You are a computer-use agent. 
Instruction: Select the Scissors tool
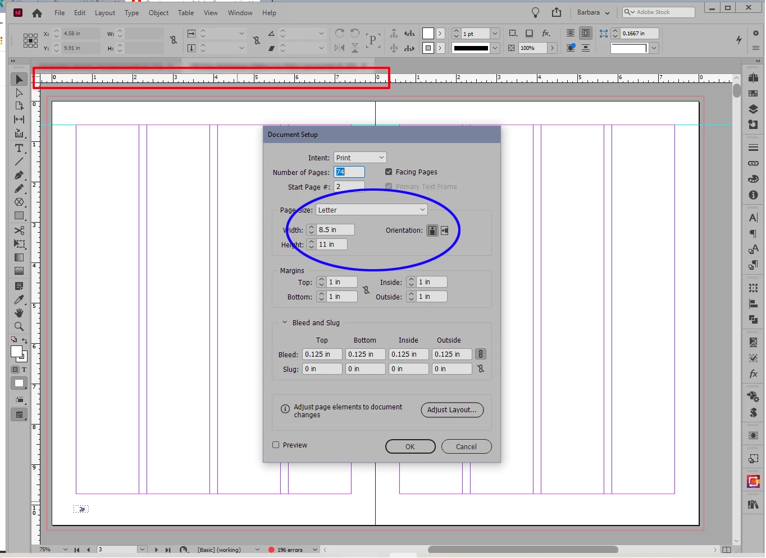[x=19, y=230]
